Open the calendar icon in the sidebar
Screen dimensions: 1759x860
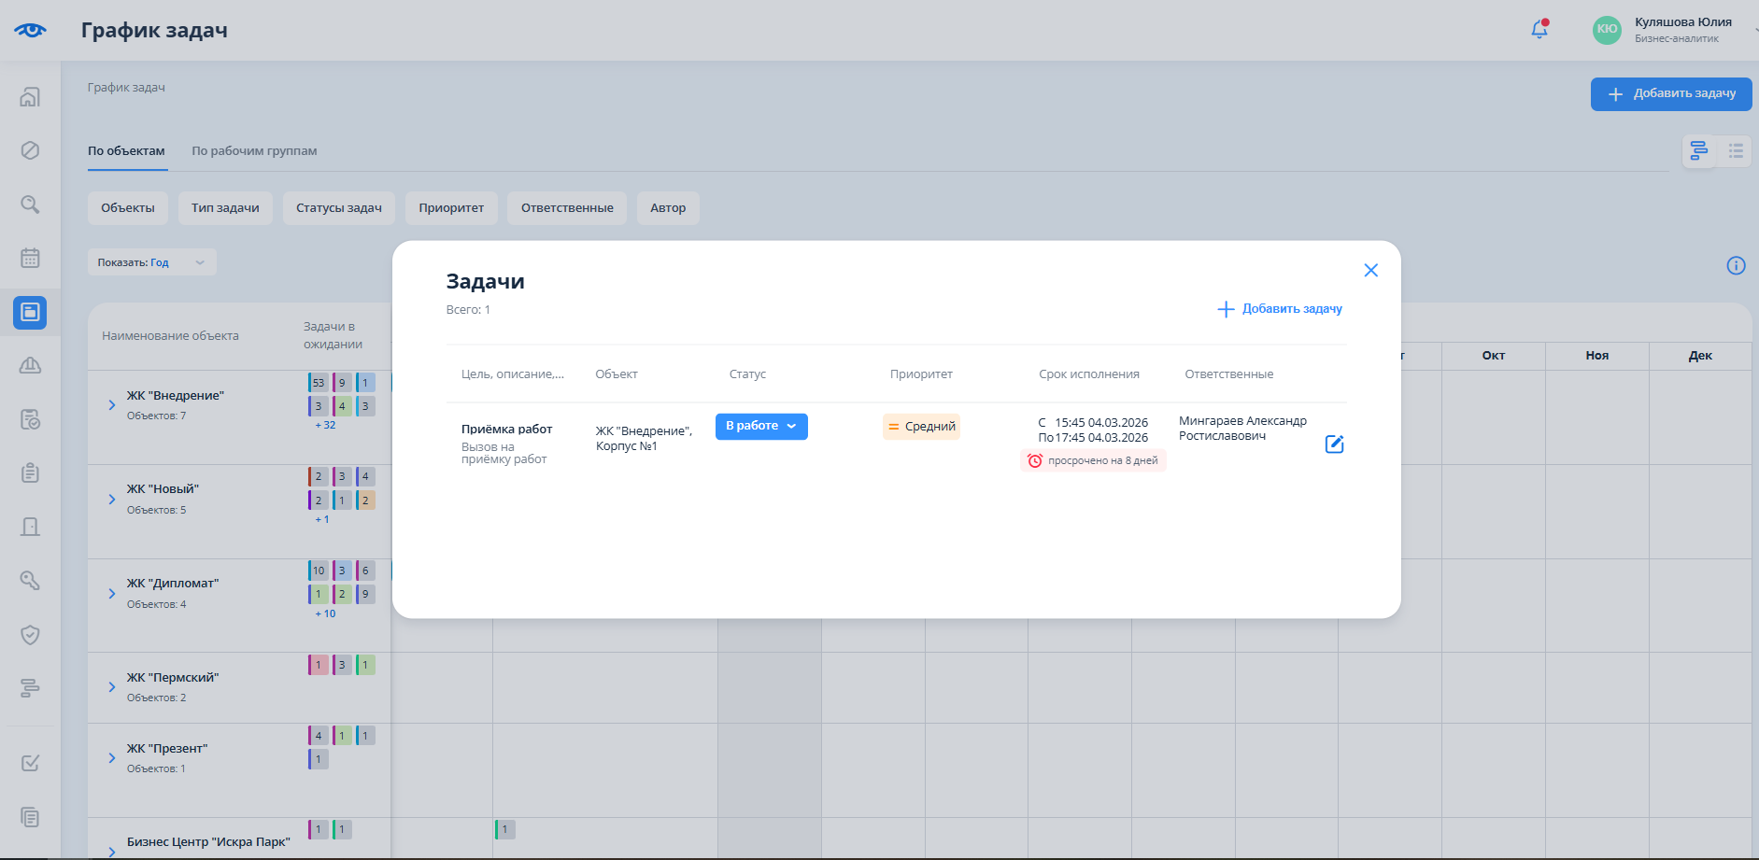(x=30, y=259)
